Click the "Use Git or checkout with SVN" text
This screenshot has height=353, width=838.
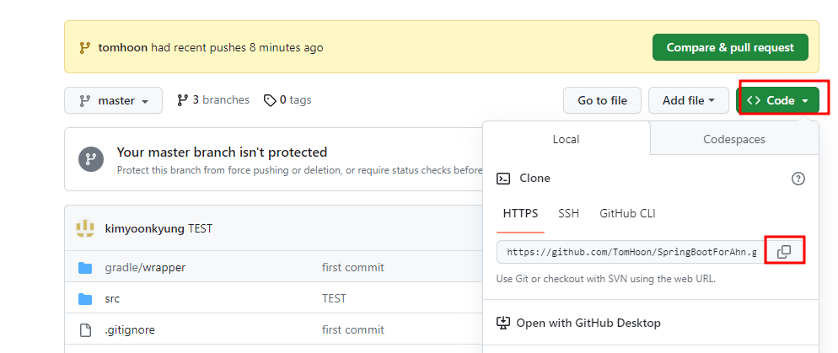coord(606,279)
